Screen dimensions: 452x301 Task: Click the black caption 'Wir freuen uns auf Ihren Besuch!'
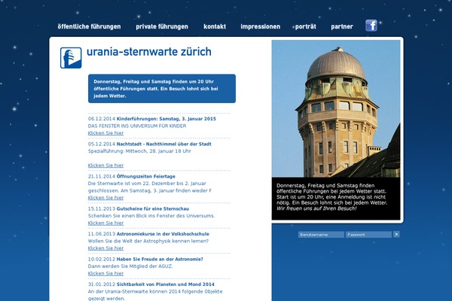tap(316, 208)
